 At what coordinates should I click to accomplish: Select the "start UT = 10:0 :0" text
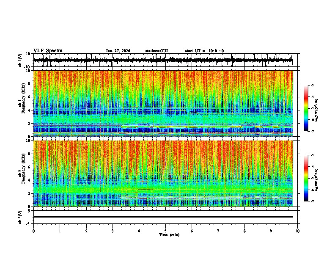coord(204,51)
